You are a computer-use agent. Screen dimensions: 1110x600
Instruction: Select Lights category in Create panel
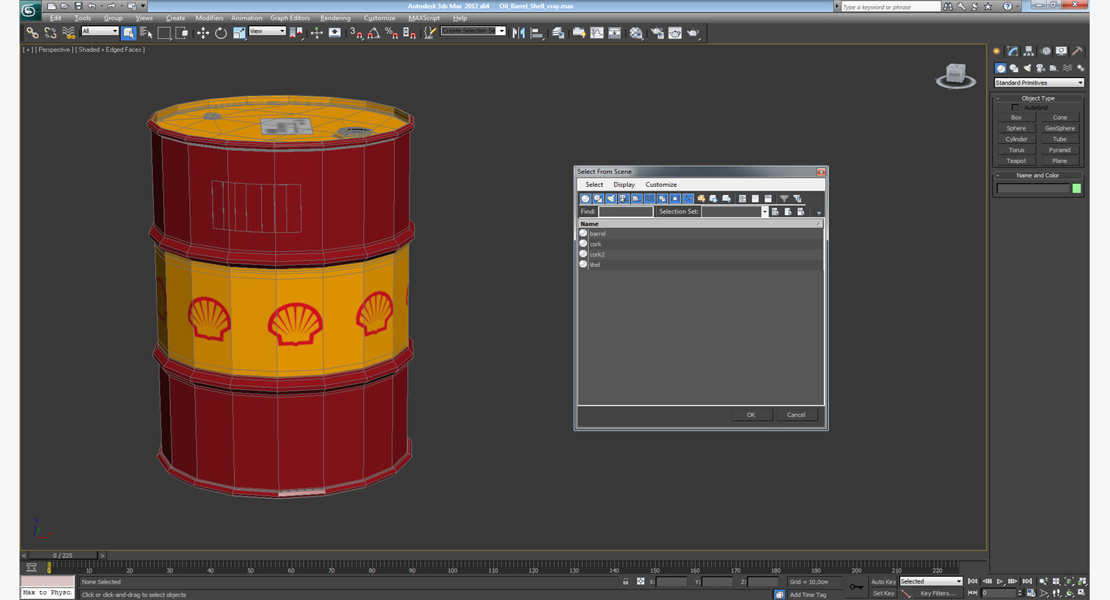coord(1027,68)
